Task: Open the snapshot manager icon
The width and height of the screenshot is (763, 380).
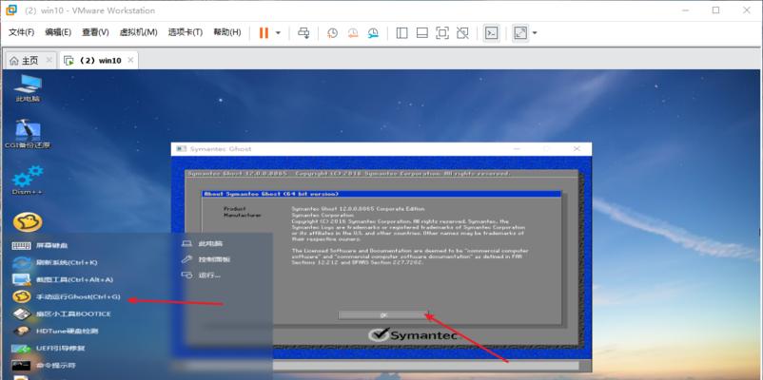Action: [373, 33]
